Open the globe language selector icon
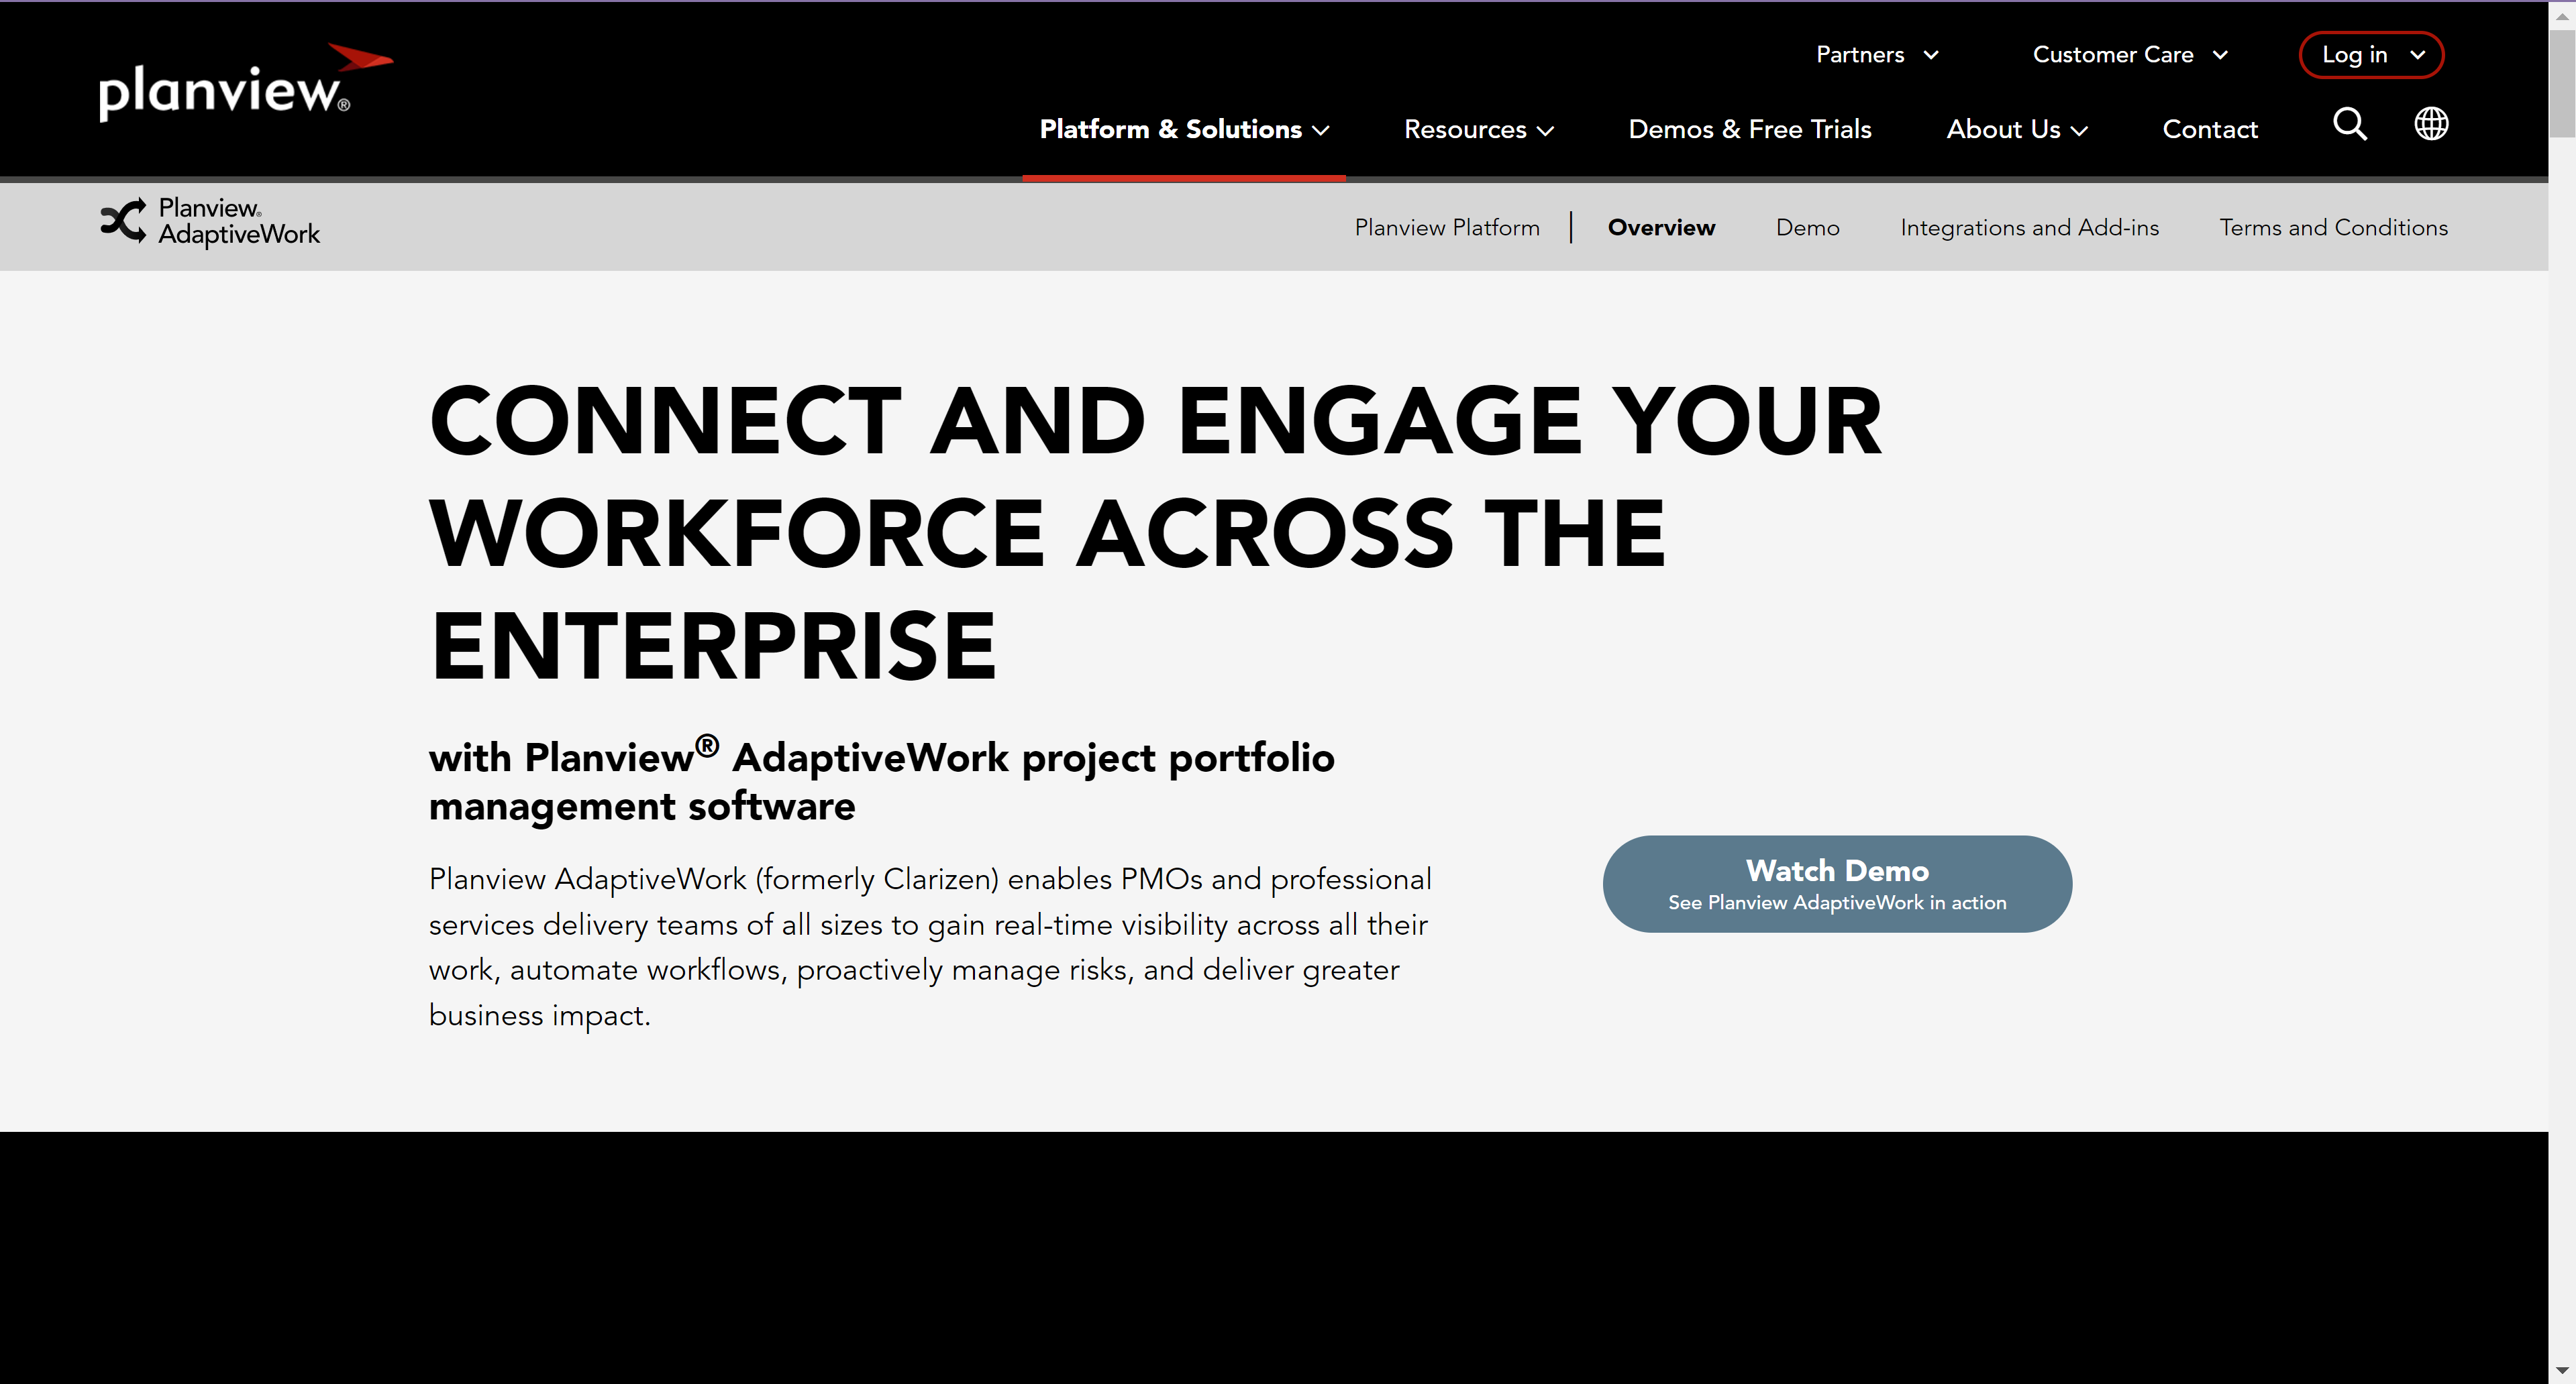Screen dimensions: 2576x1384 click(x=2431, y=124)
